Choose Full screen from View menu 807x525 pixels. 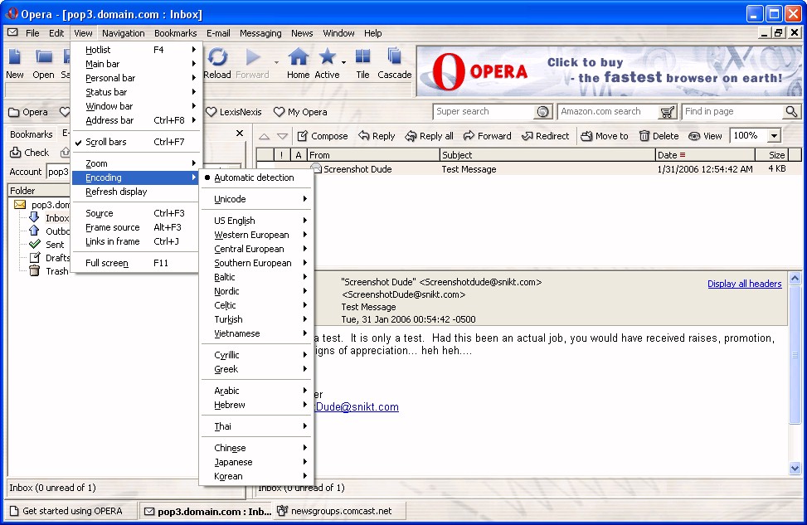(x=107, y=263)
